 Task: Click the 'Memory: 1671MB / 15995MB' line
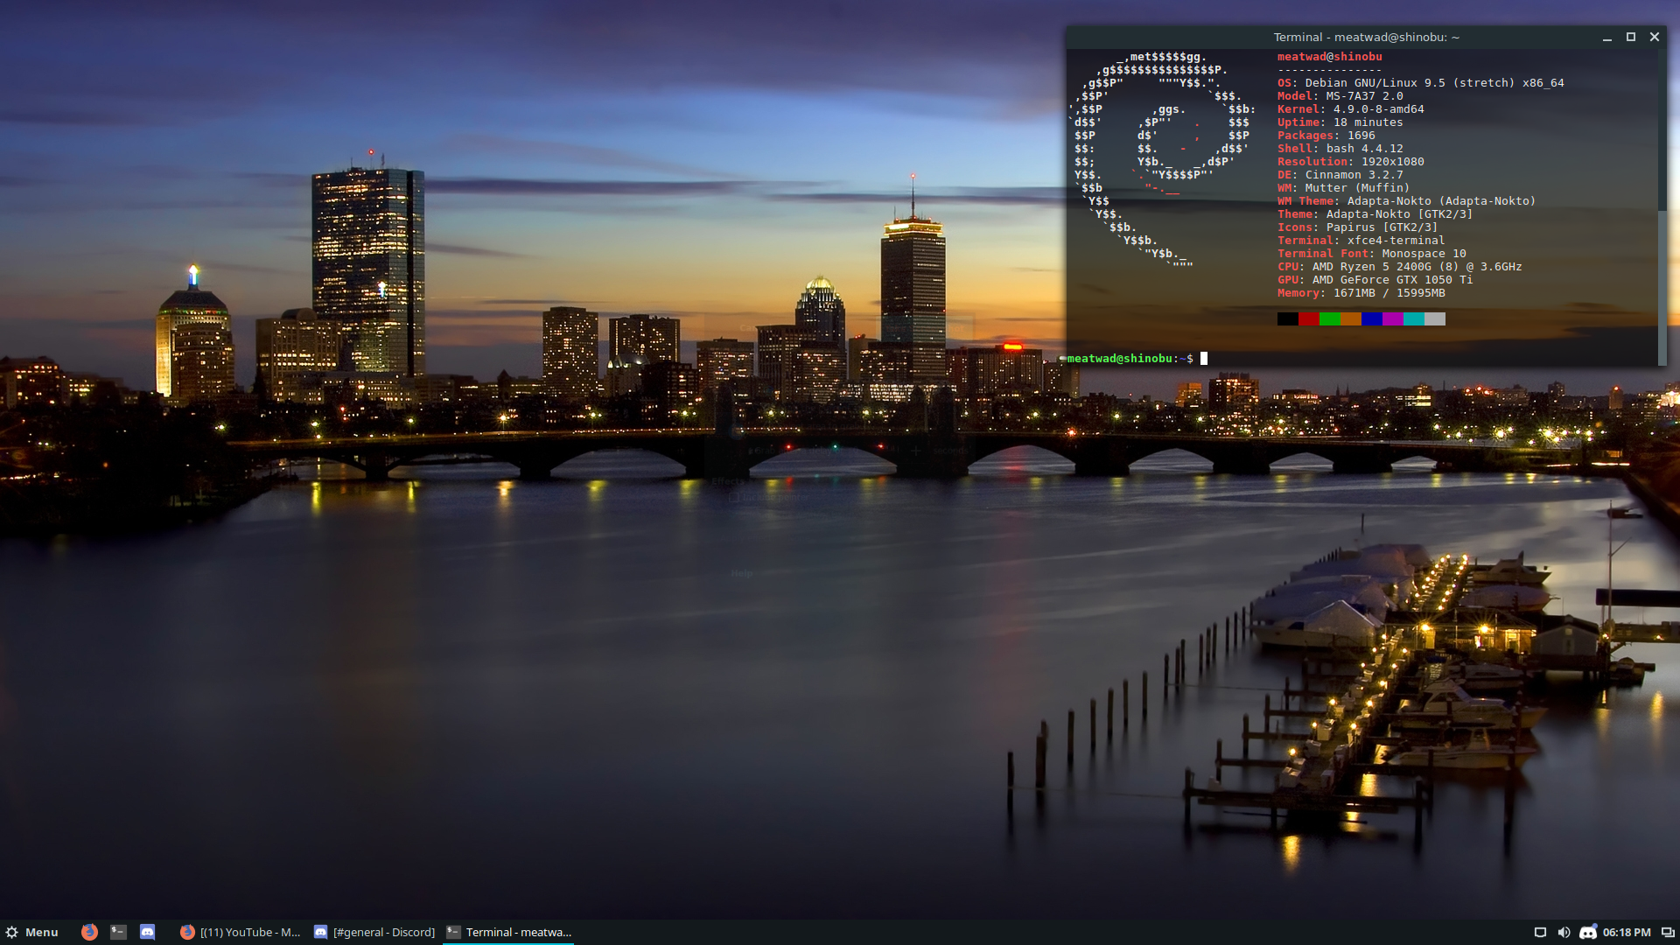[x=1361, y=293]
